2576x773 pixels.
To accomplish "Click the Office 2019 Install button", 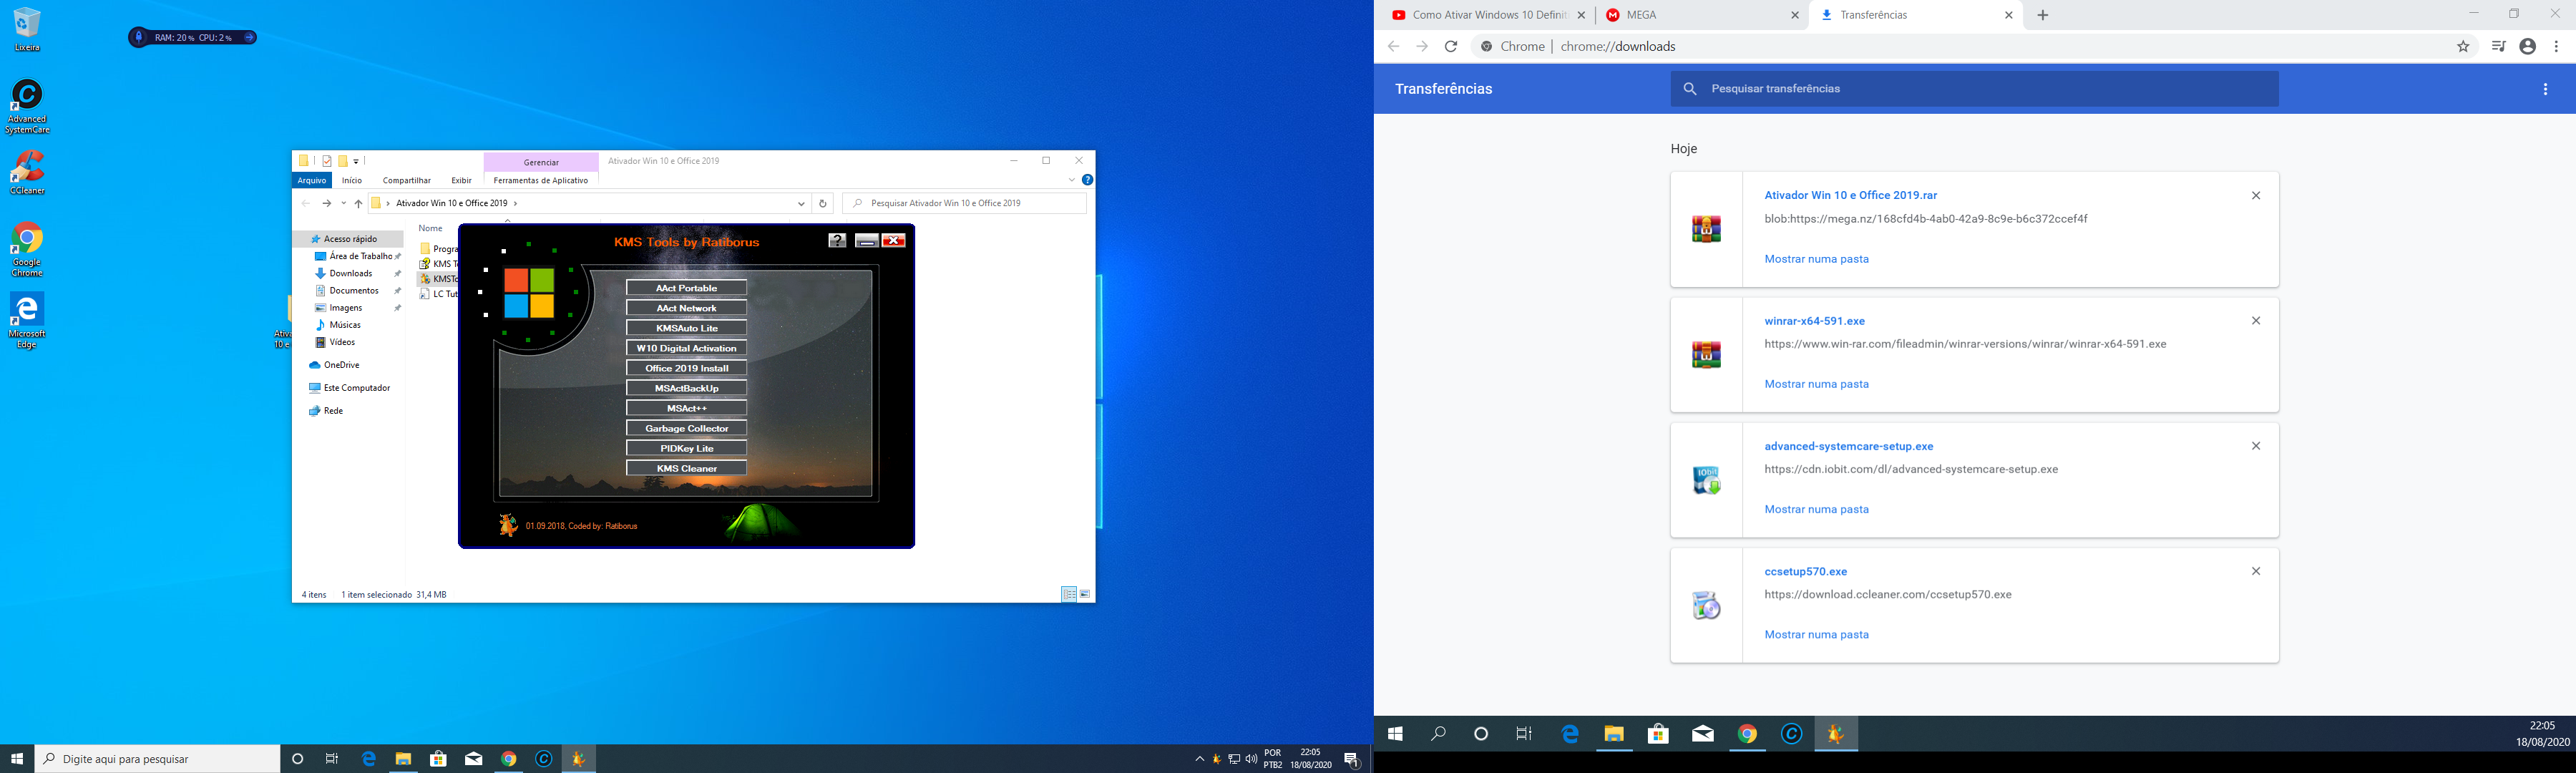I will click(x=687, y=368).
